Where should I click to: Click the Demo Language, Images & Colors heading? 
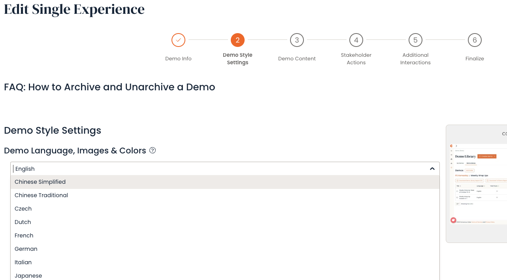[75, 151]
